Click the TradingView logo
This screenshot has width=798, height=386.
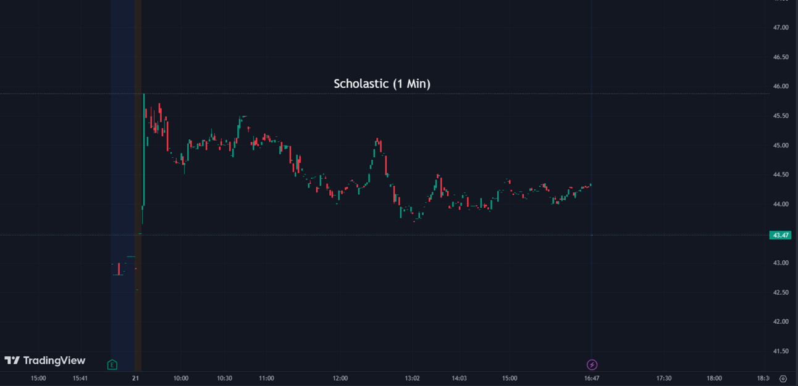click(45, 361)
